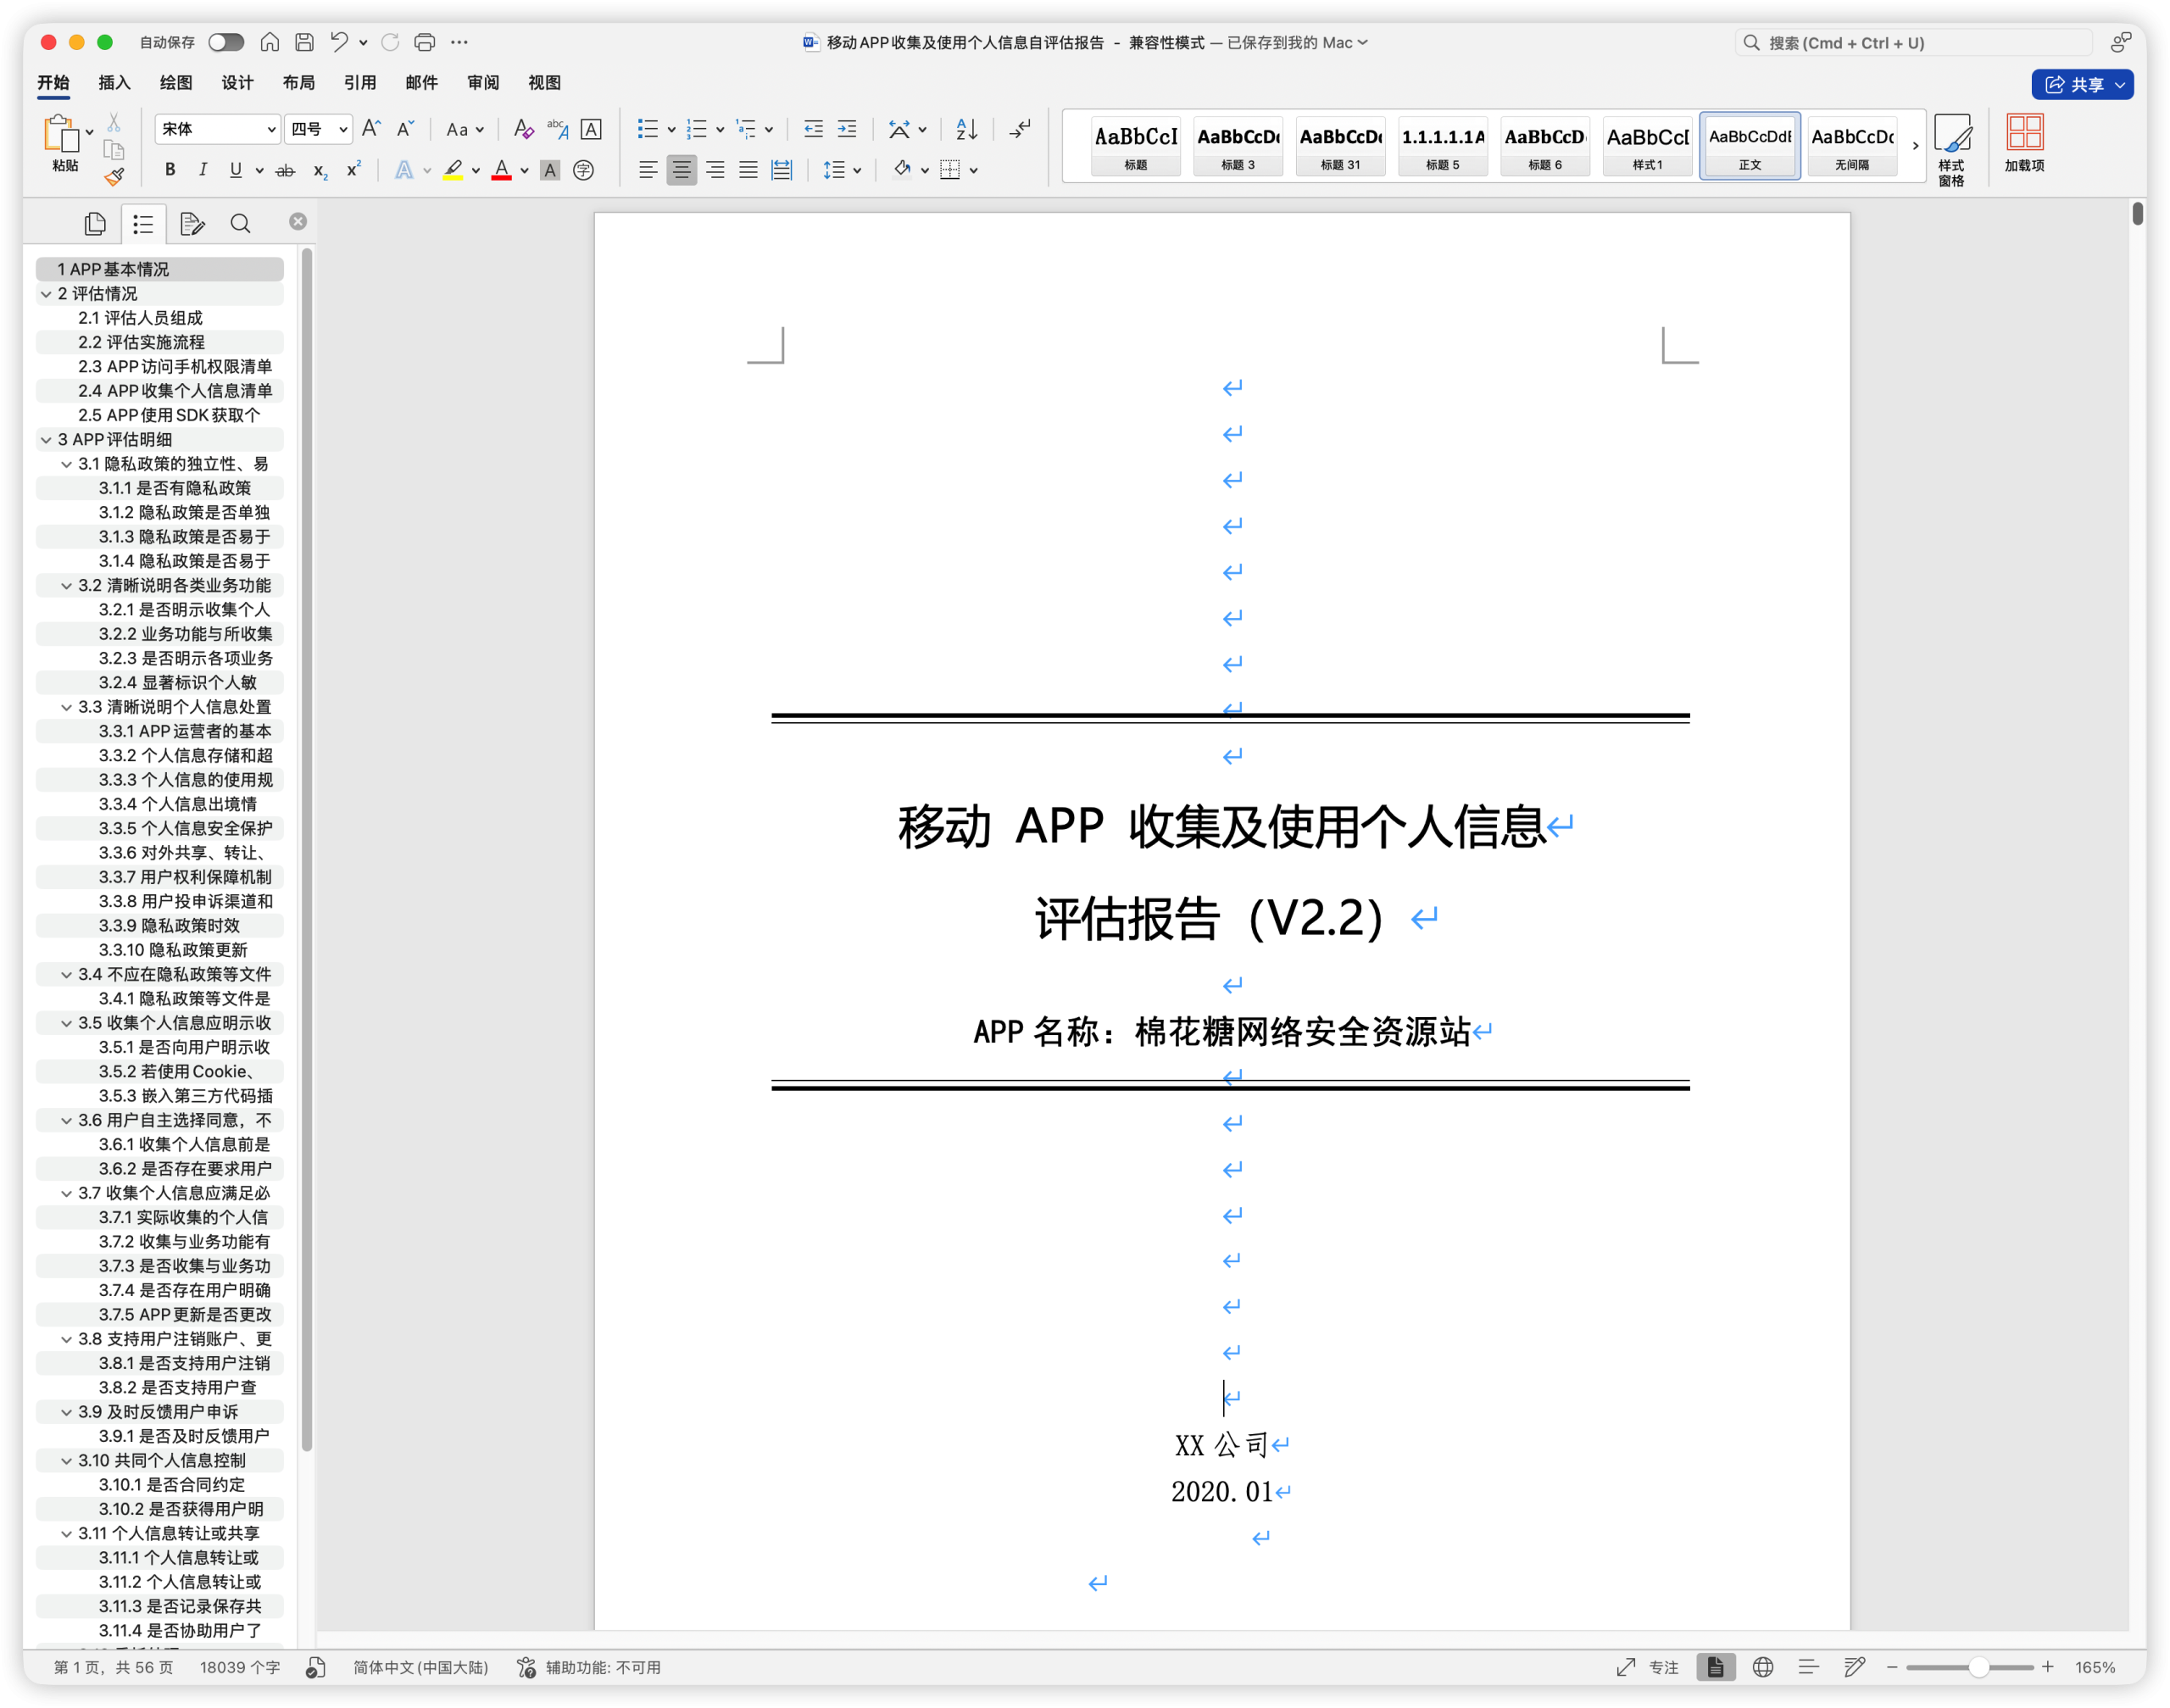Open print icon in title bar

pyautogui.click(x=424, y=42)
